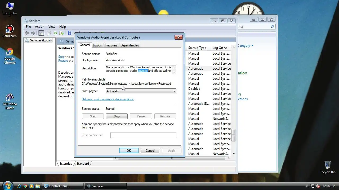The height and width of the screenshot is (190, 339).
Task: Open Help me configure service startup options link
Action: pos(108,99)
